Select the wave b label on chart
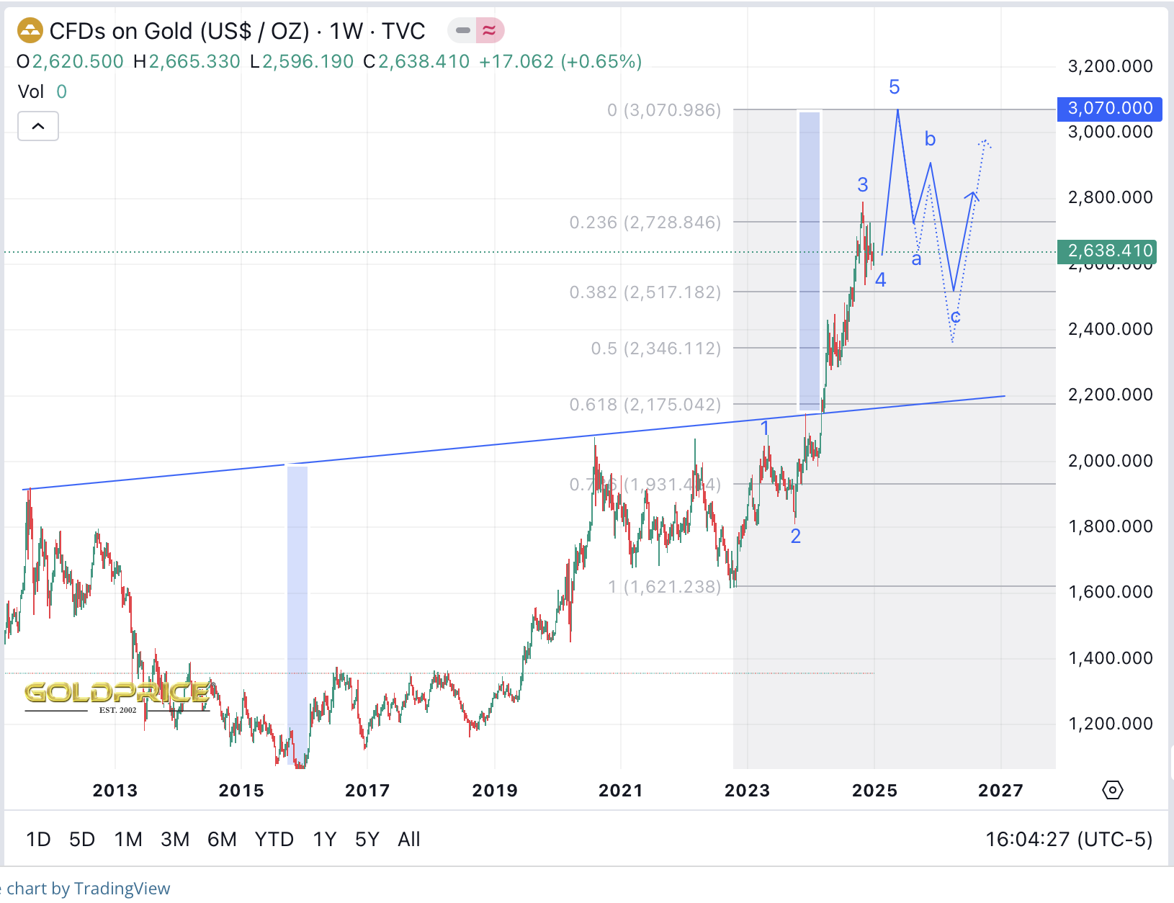1174x903 pixels. click(931, 139)
